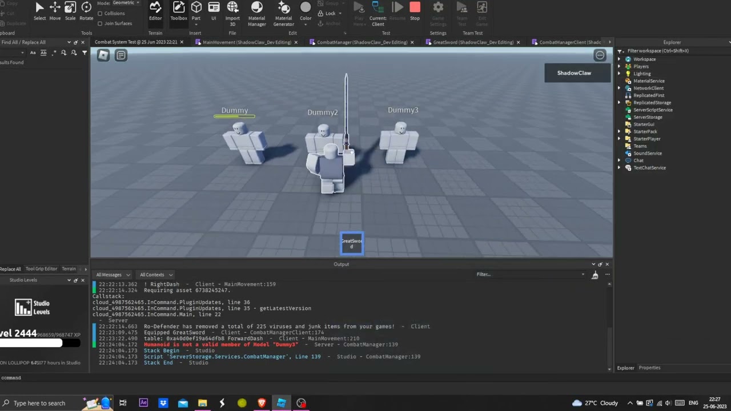The image size is (731, 411).
Task: Open the Toolbox
Action: point(179,11)
